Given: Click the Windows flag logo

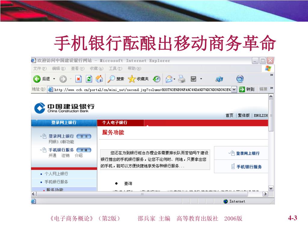Looking at the screenshot, I should click(x=268, y=69).
